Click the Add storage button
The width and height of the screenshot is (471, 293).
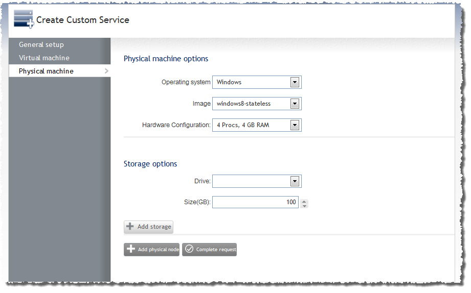click(x=148, y=227)
